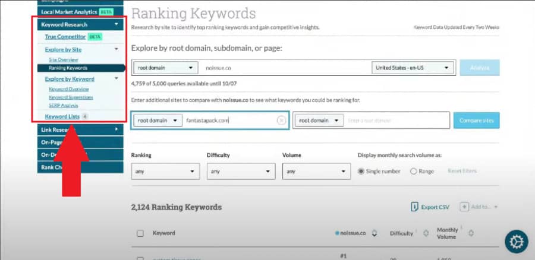Open the Volume filter dropdown
535x260 pixels.
[316, 172]
